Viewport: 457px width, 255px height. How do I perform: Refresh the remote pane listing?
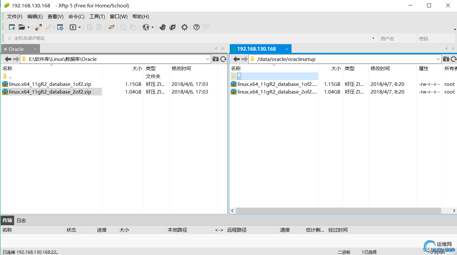pyautogui.click(x=454, y=59)
